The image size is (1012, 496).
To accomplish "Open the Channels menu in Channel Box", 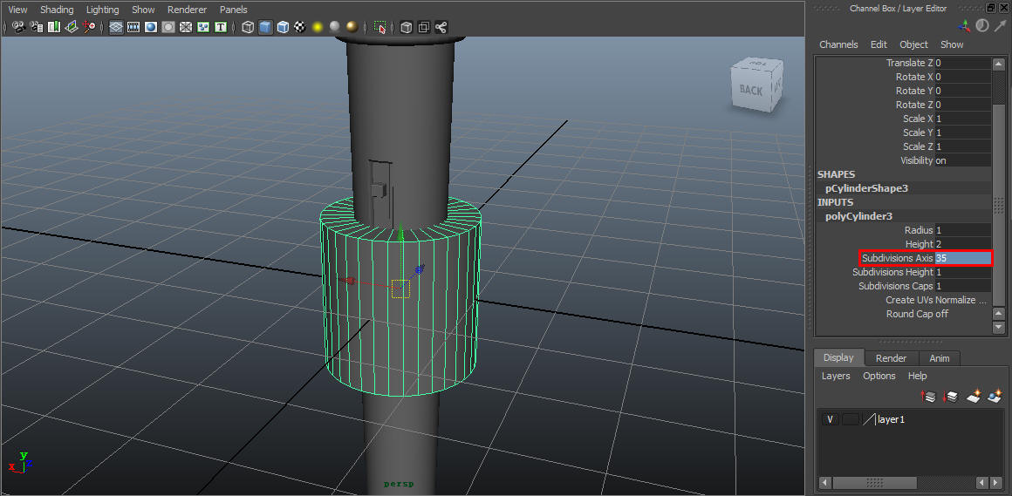I will 838,44.
